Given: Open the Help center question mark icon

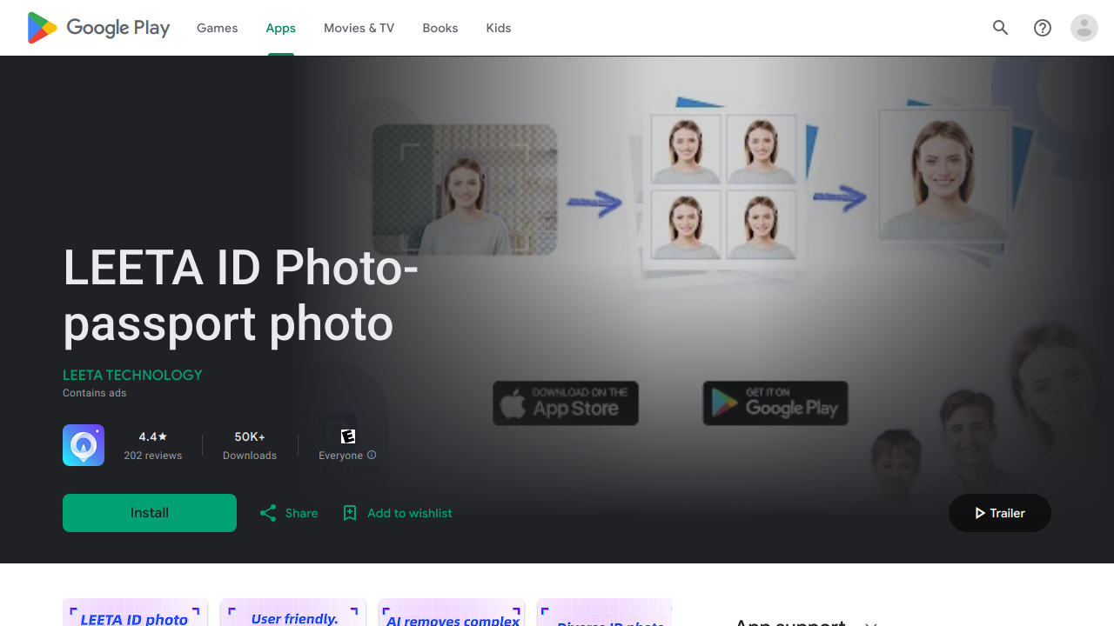Looking at the screenshot, I should (x=1043, y=28).
